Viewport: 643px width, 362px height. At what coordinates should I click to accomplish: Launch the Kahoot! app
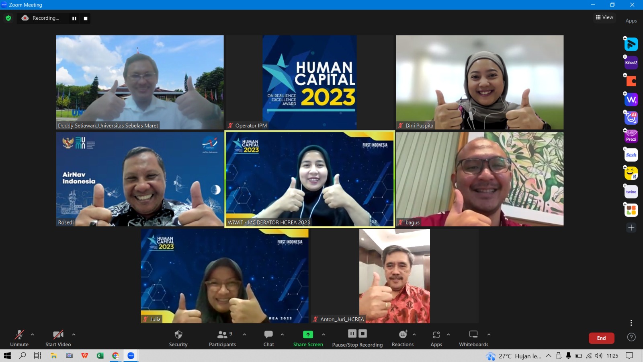point(631,62)
